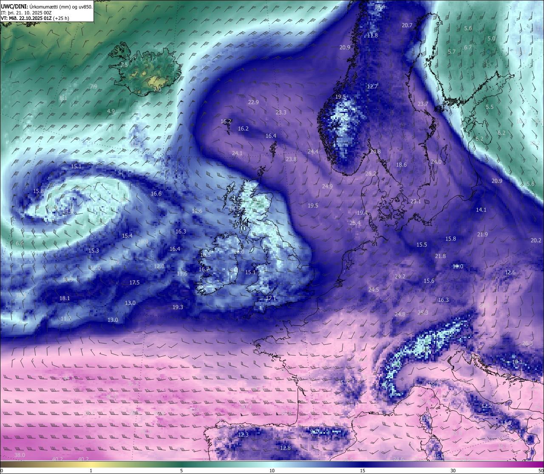Click the 12.6 value label
This screenshot has width=544, height=474.
(510, 272)
